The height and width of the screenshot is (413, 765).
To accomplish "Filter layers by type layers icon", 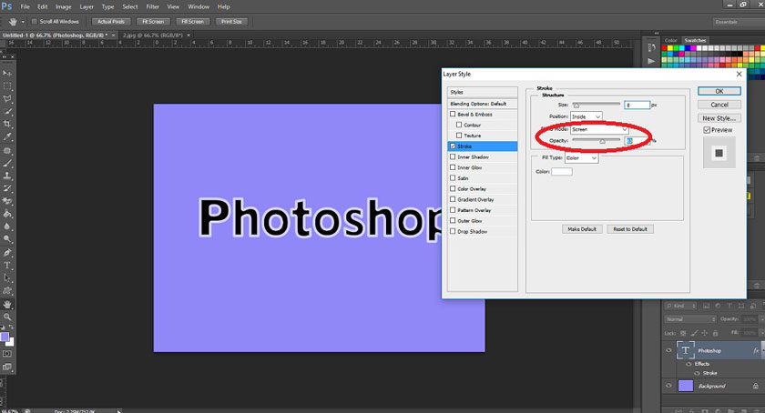I will (x=729, y=306).
